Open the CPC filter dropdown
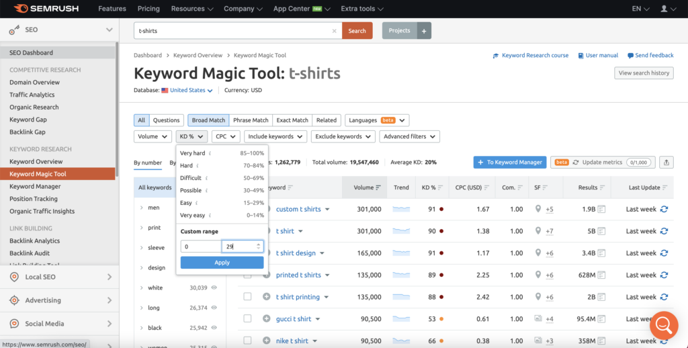 click(x=226, y=136)
